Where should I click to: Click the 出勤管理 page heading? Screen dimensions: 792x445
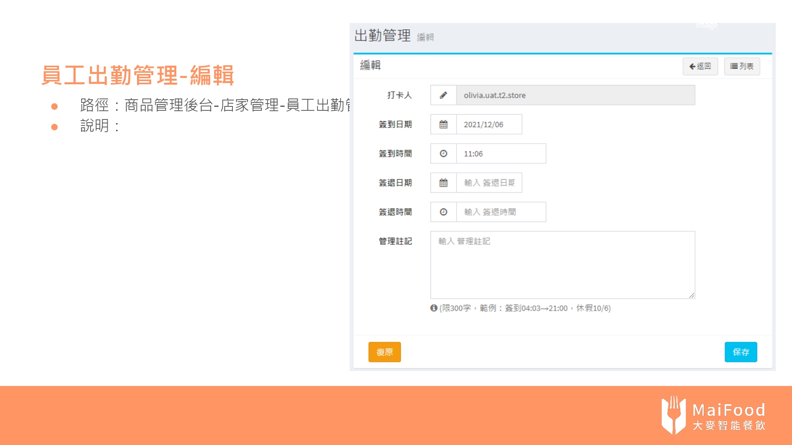coord(382,36)
